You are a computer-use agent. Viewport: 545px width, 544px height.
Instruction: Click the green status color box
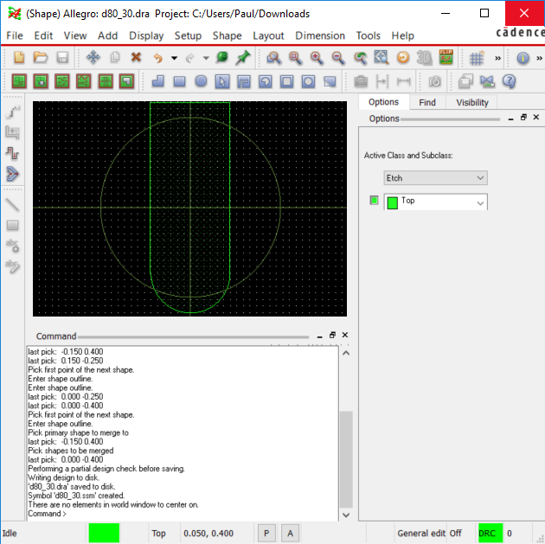coord(104,534)
